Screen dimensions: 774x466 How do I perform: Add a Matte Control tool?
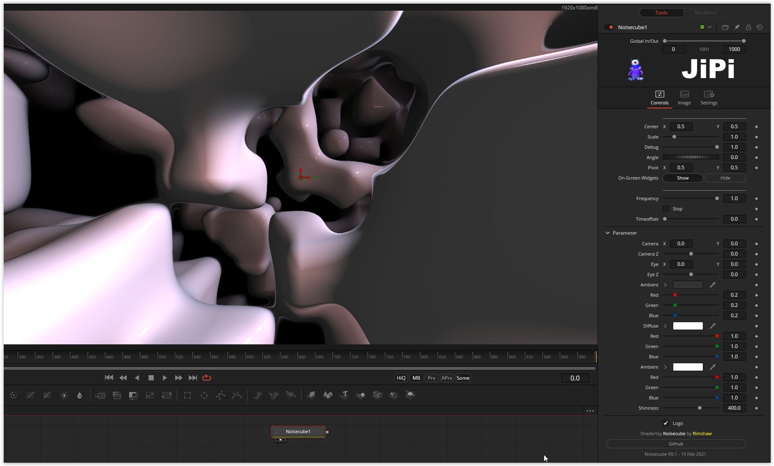point(133,395)
